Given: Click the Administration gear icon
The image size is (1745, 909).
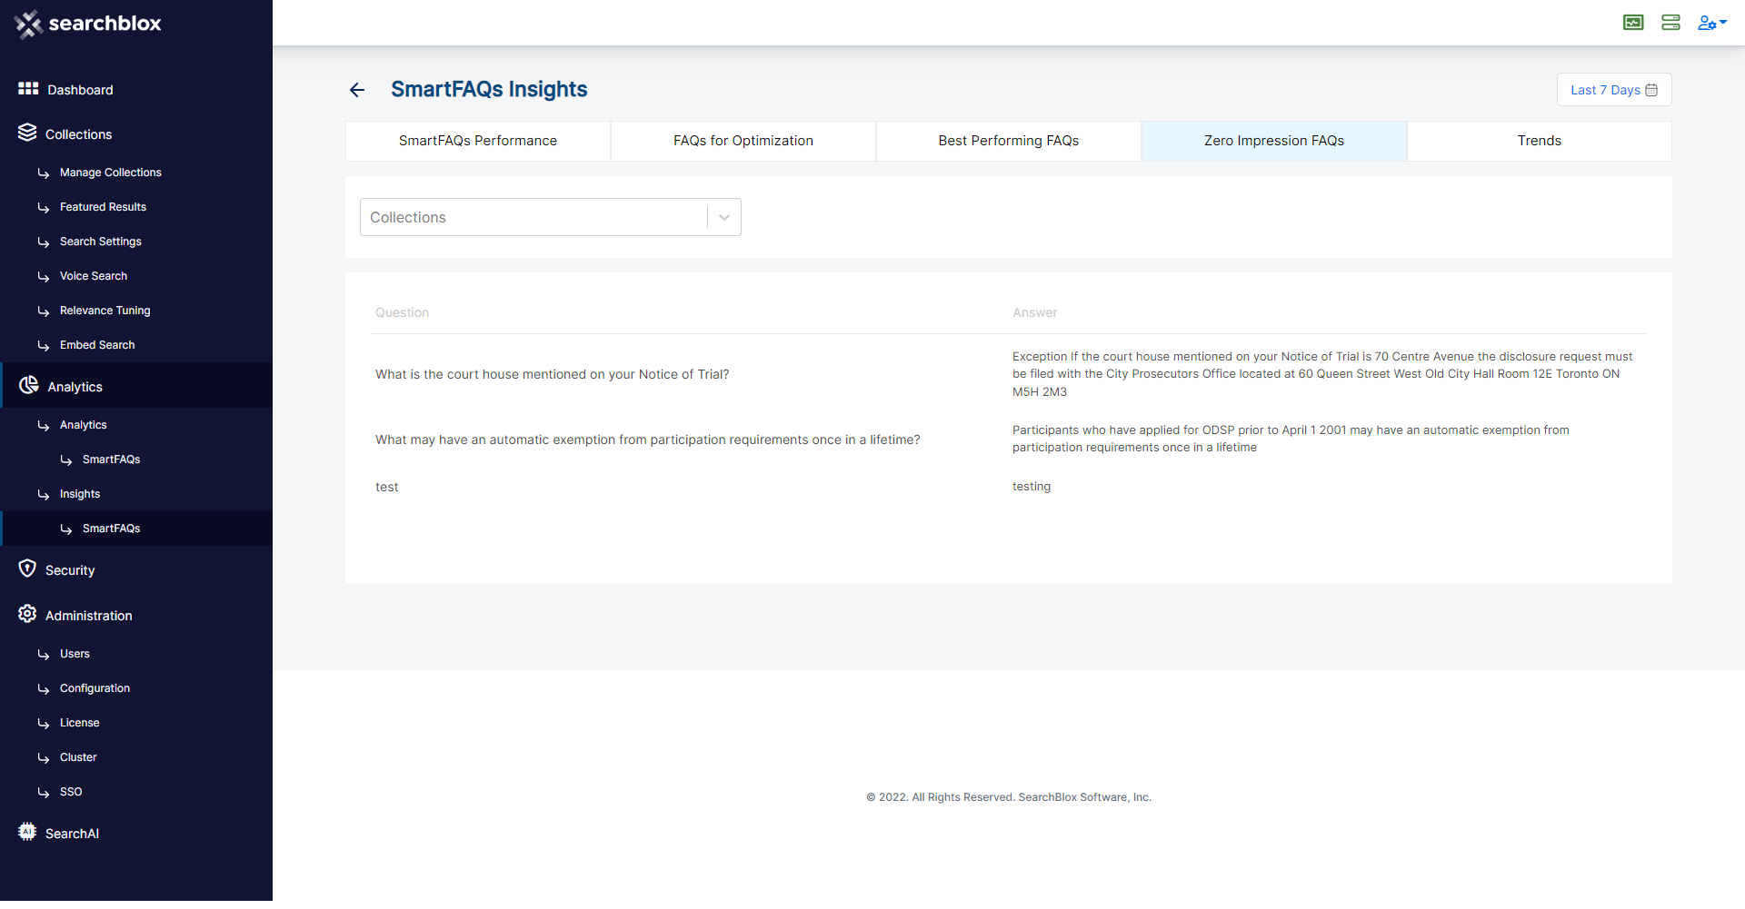Looking at the screenshot, I should click(x=27, y=614).
